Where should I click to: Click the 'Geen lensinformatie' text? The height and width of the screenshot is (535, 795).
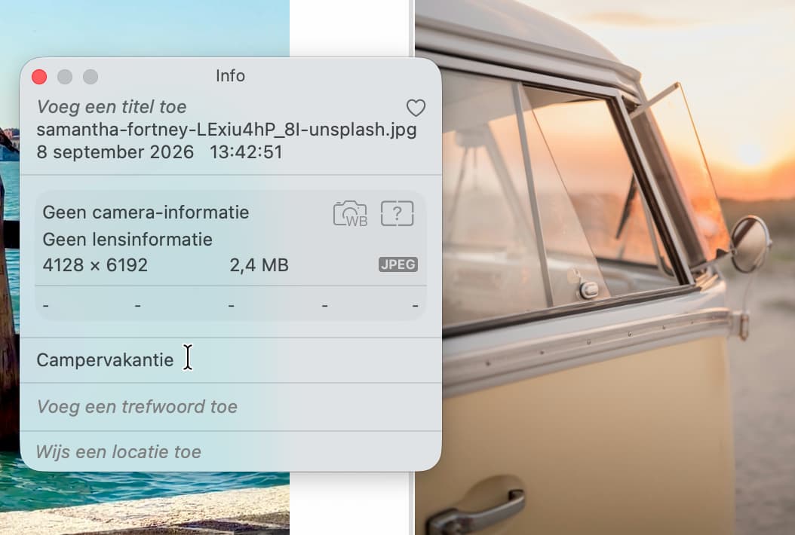click(x=127, y=239)
